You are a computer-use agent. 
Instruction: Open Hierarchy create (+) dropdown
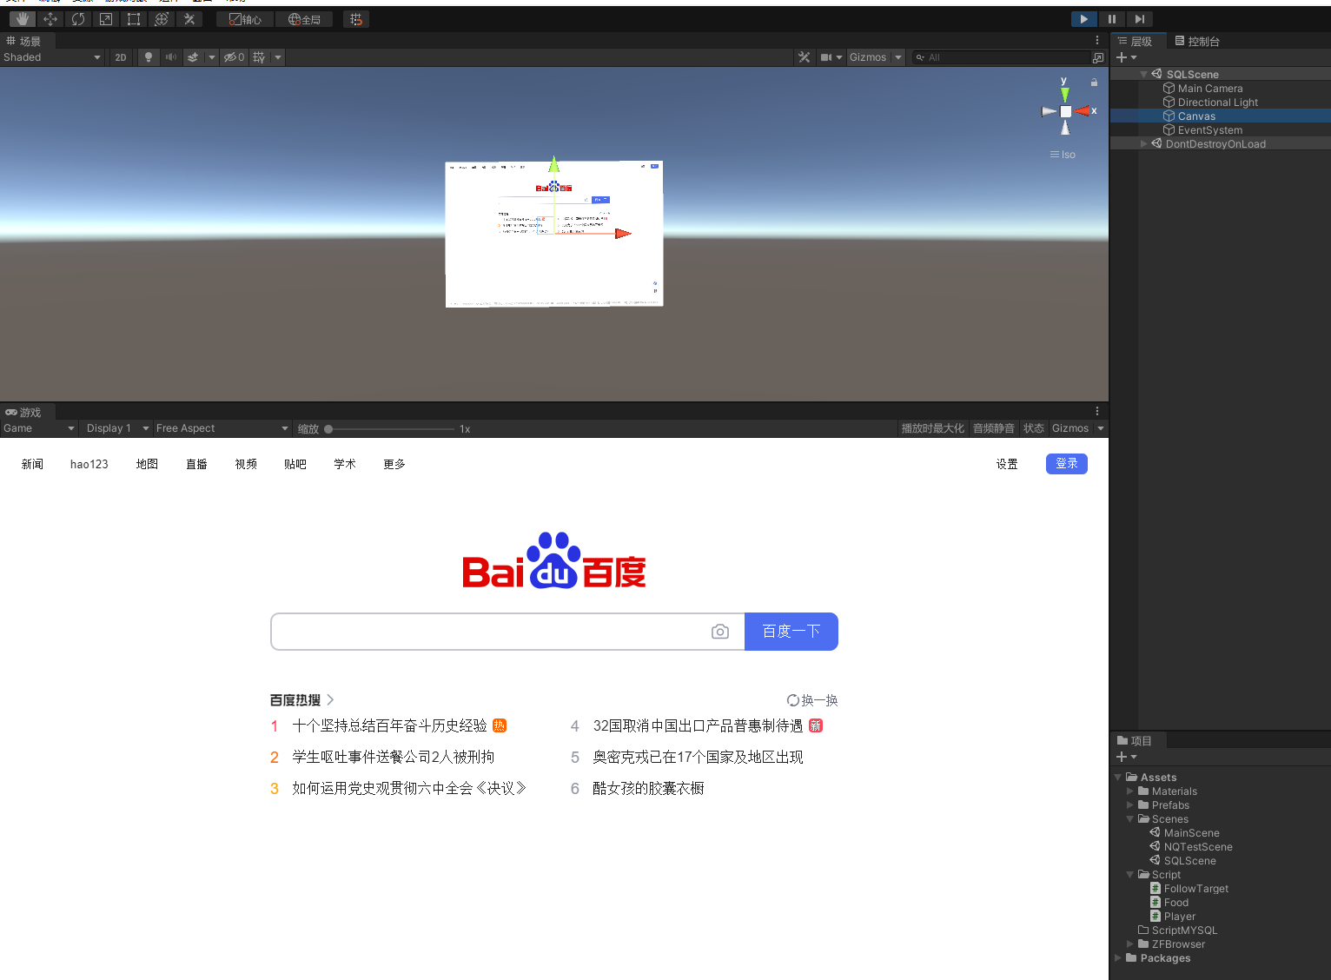click(x=1127, y=57)
